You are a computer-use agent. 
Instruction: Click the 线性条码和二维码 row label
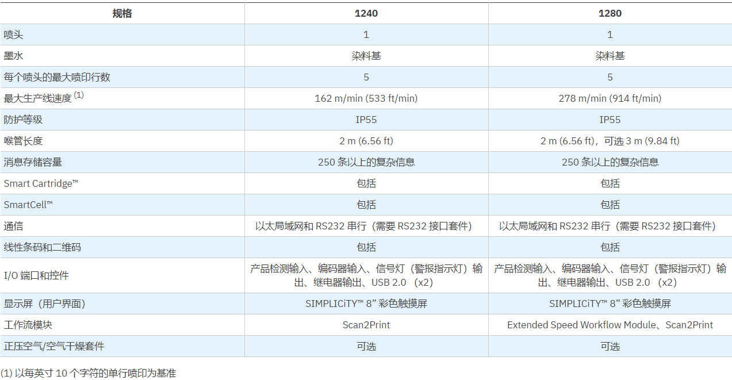43,247
